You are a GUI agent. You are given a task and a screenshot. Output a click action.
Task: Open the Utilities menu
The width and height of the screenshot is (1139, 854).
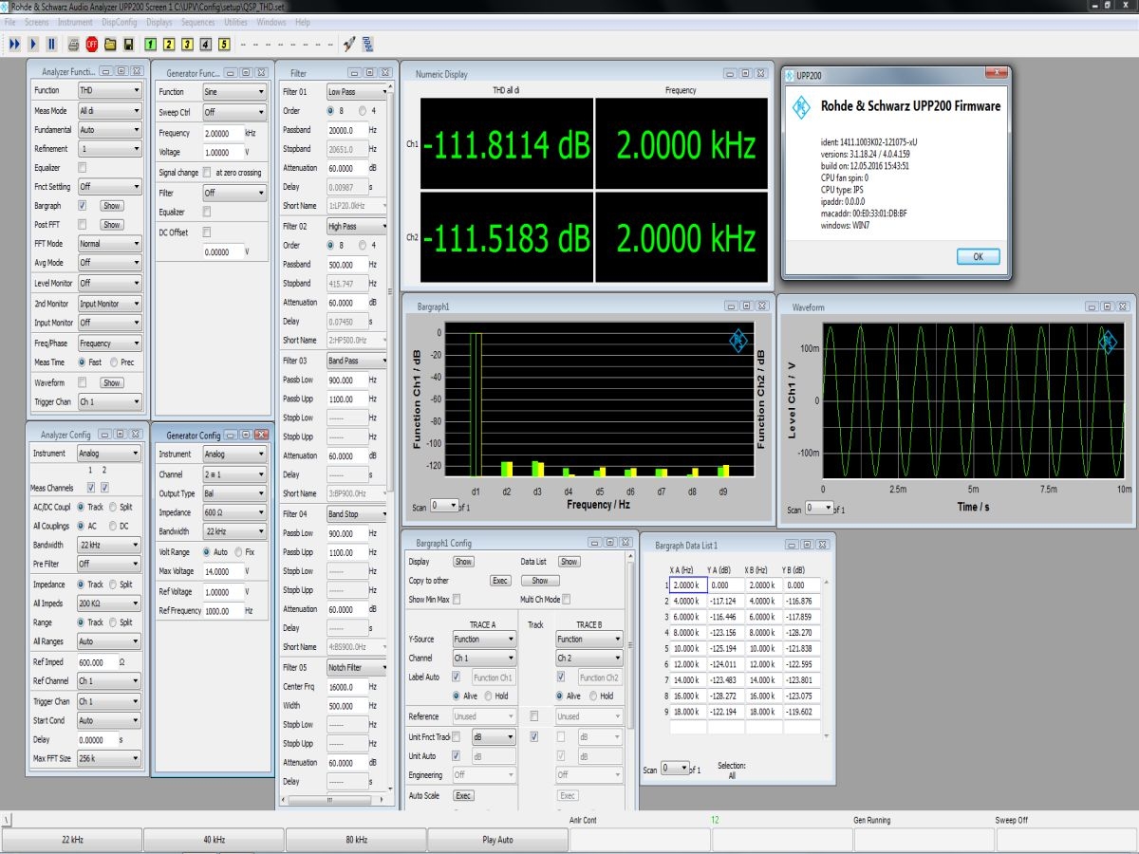(236, 21)
